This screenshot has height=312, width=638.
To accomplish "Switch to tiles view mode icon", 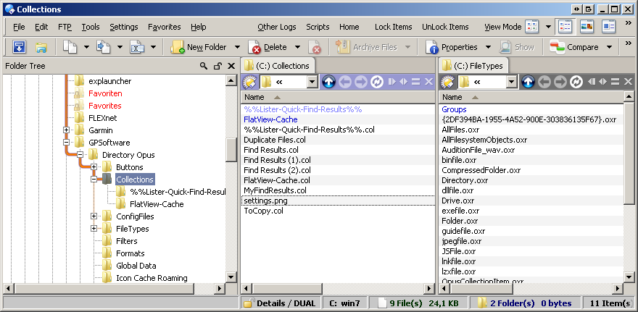I will (x=609, y=27).
